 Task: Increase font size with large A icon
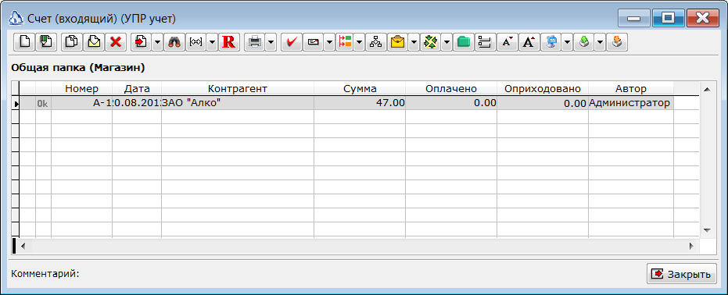coord(529,42)
